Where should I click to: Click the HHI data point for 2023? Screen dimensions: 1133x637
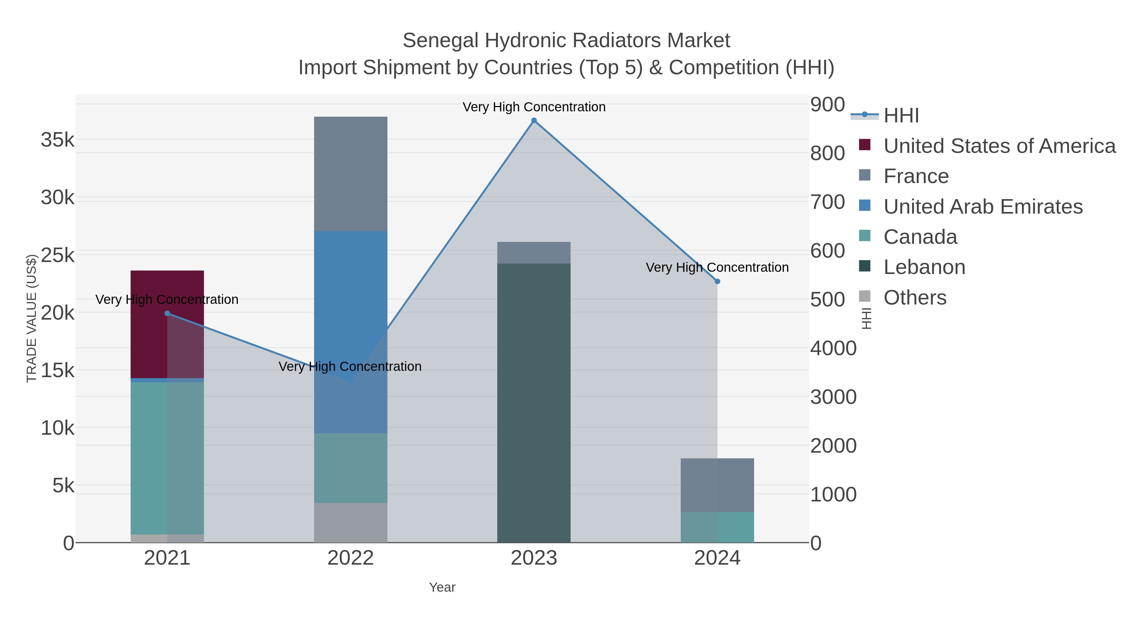[534, 120]
